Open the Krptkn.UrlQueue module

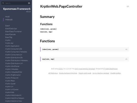tap(12, 90)
